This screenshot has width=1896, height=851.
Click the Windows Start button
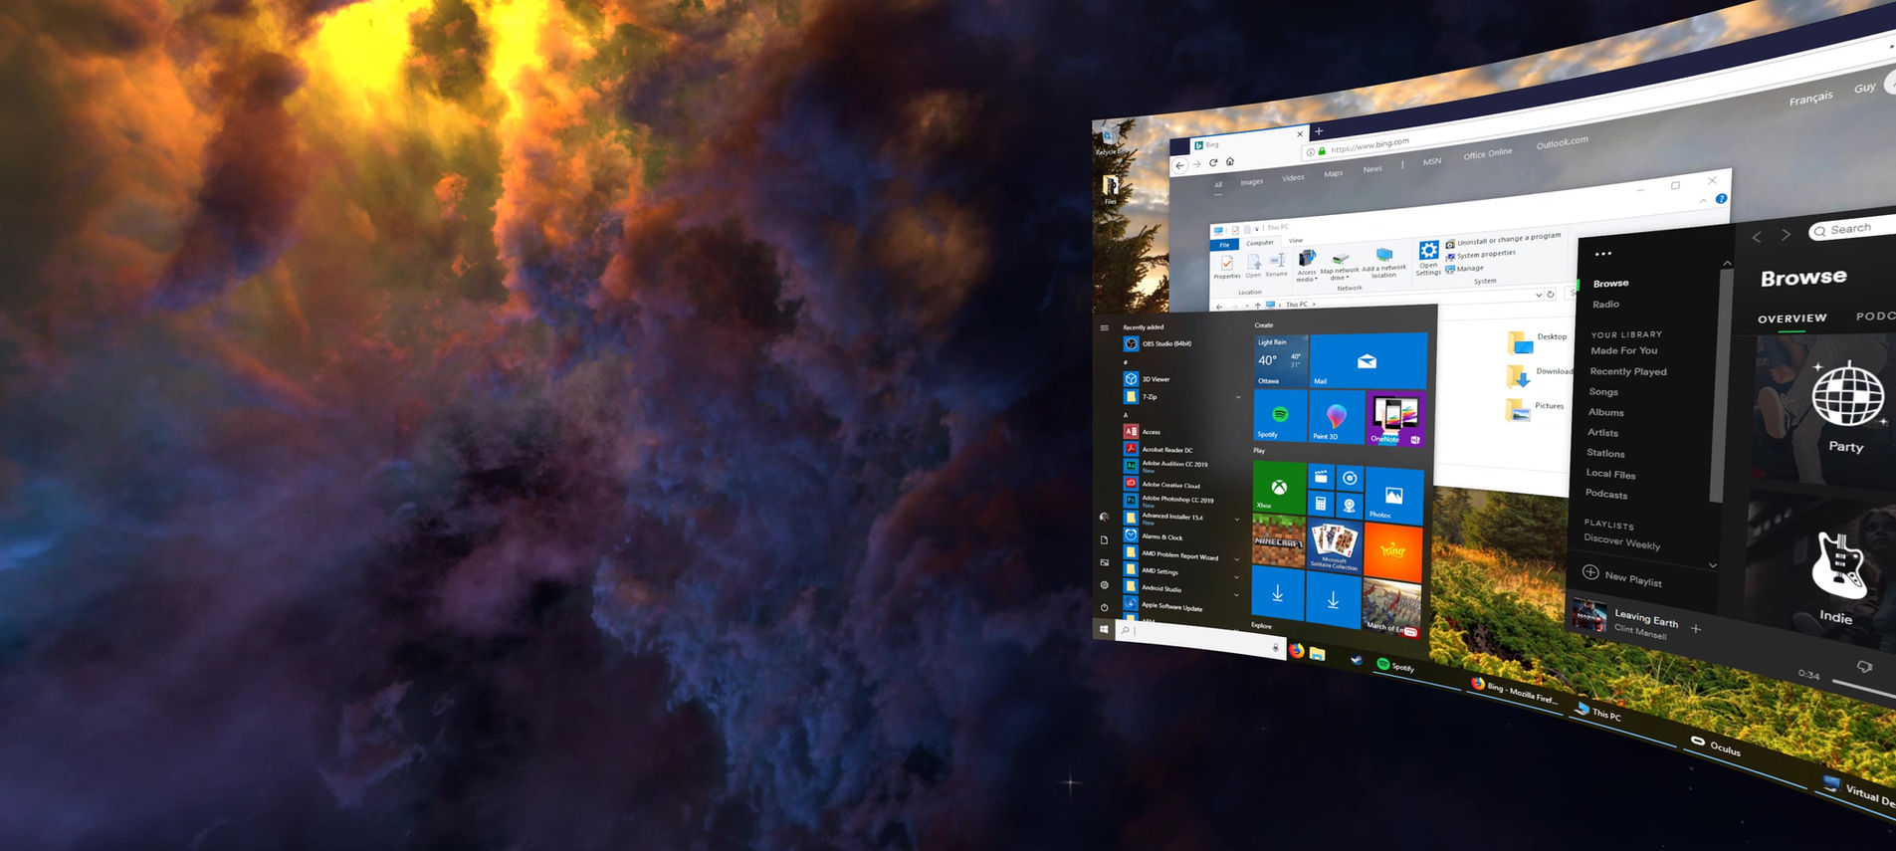pyautogui.click(x=1104, y=629)
